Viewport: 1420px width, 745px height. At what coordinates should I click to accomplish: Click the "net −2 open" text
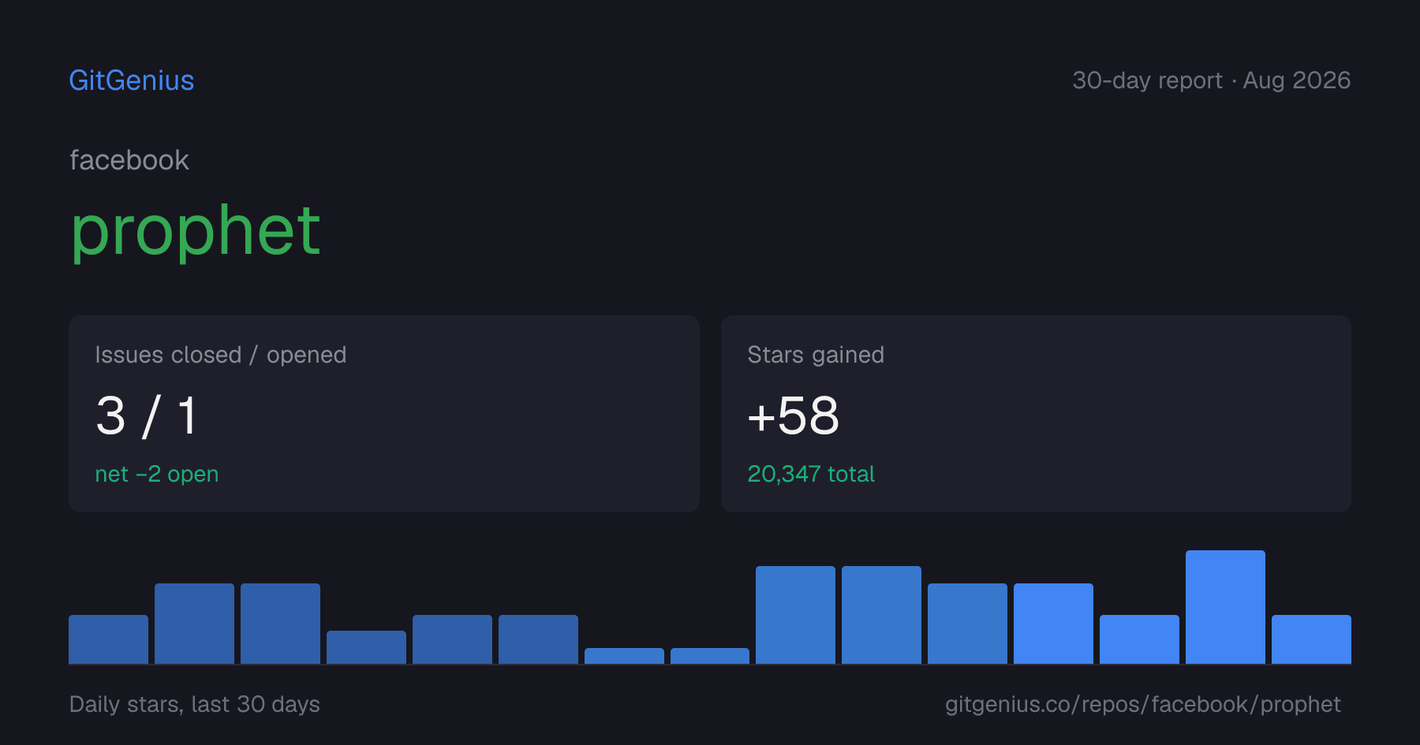[157, 474]
